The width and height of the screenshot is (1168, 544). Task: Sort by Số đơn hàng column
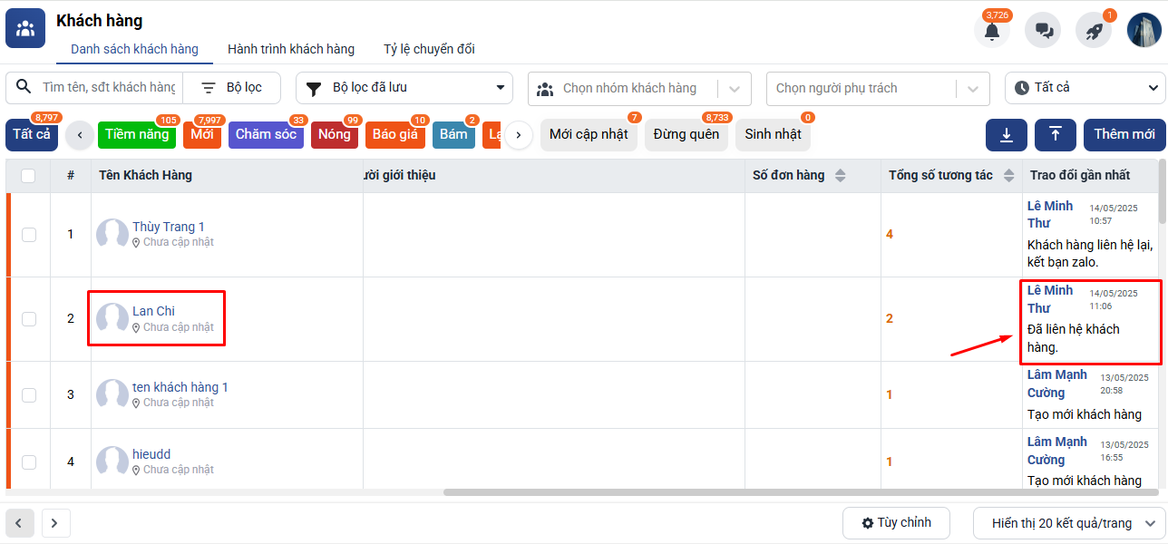(840, 176)
